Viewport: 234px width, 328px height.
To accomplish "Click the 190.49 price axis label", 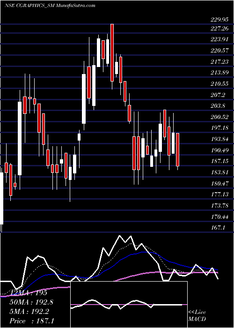I will pyautogui.click(x=219, y=150).
